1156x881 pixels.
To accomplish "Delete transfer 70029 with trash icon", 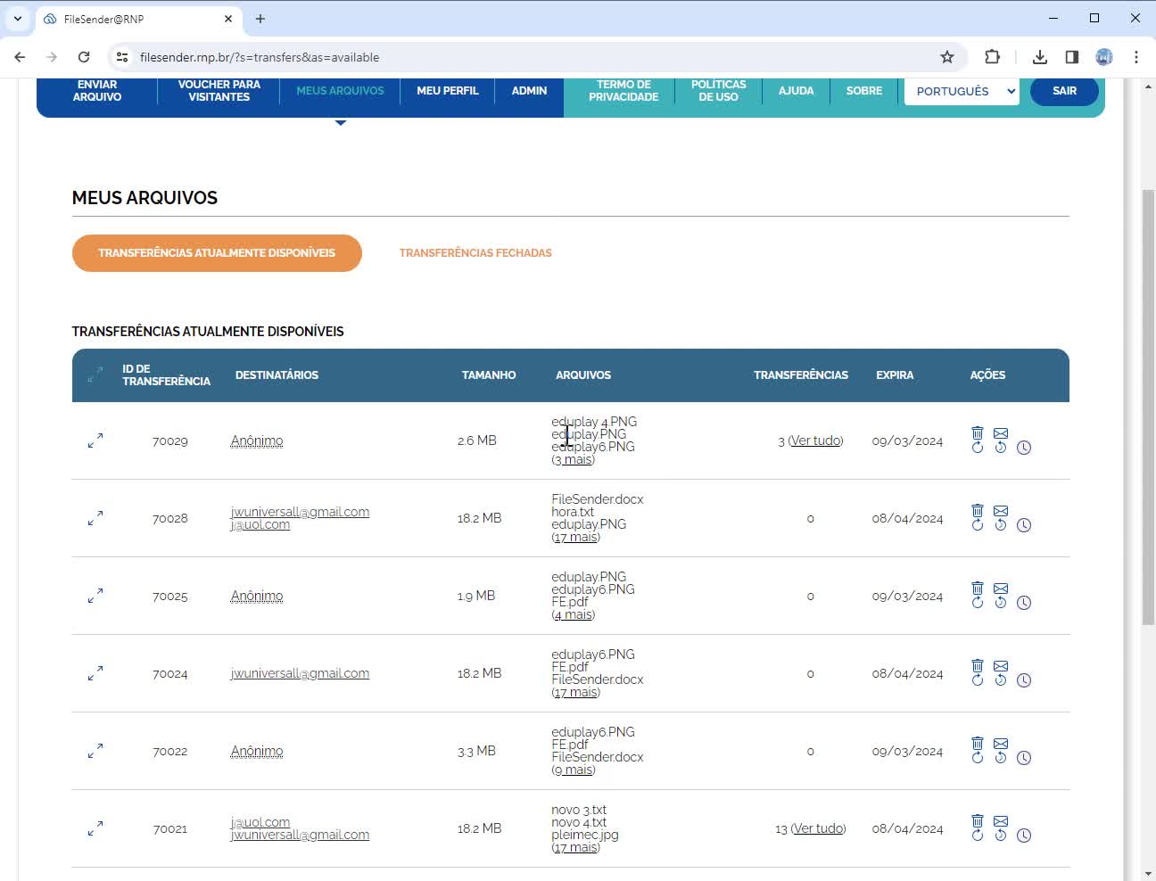I will pyautogui.click(x=978, y=432).
